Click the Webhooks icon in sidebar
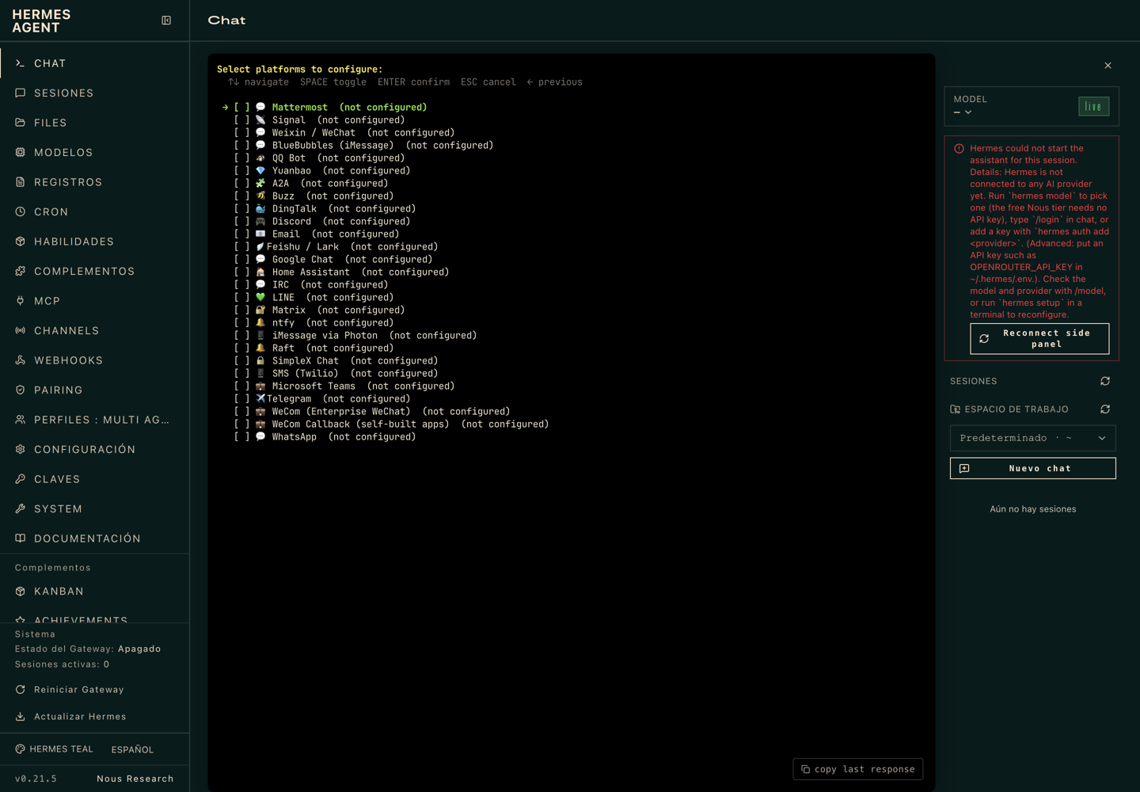The image size is (1140, 792). [x=21, y=360]
